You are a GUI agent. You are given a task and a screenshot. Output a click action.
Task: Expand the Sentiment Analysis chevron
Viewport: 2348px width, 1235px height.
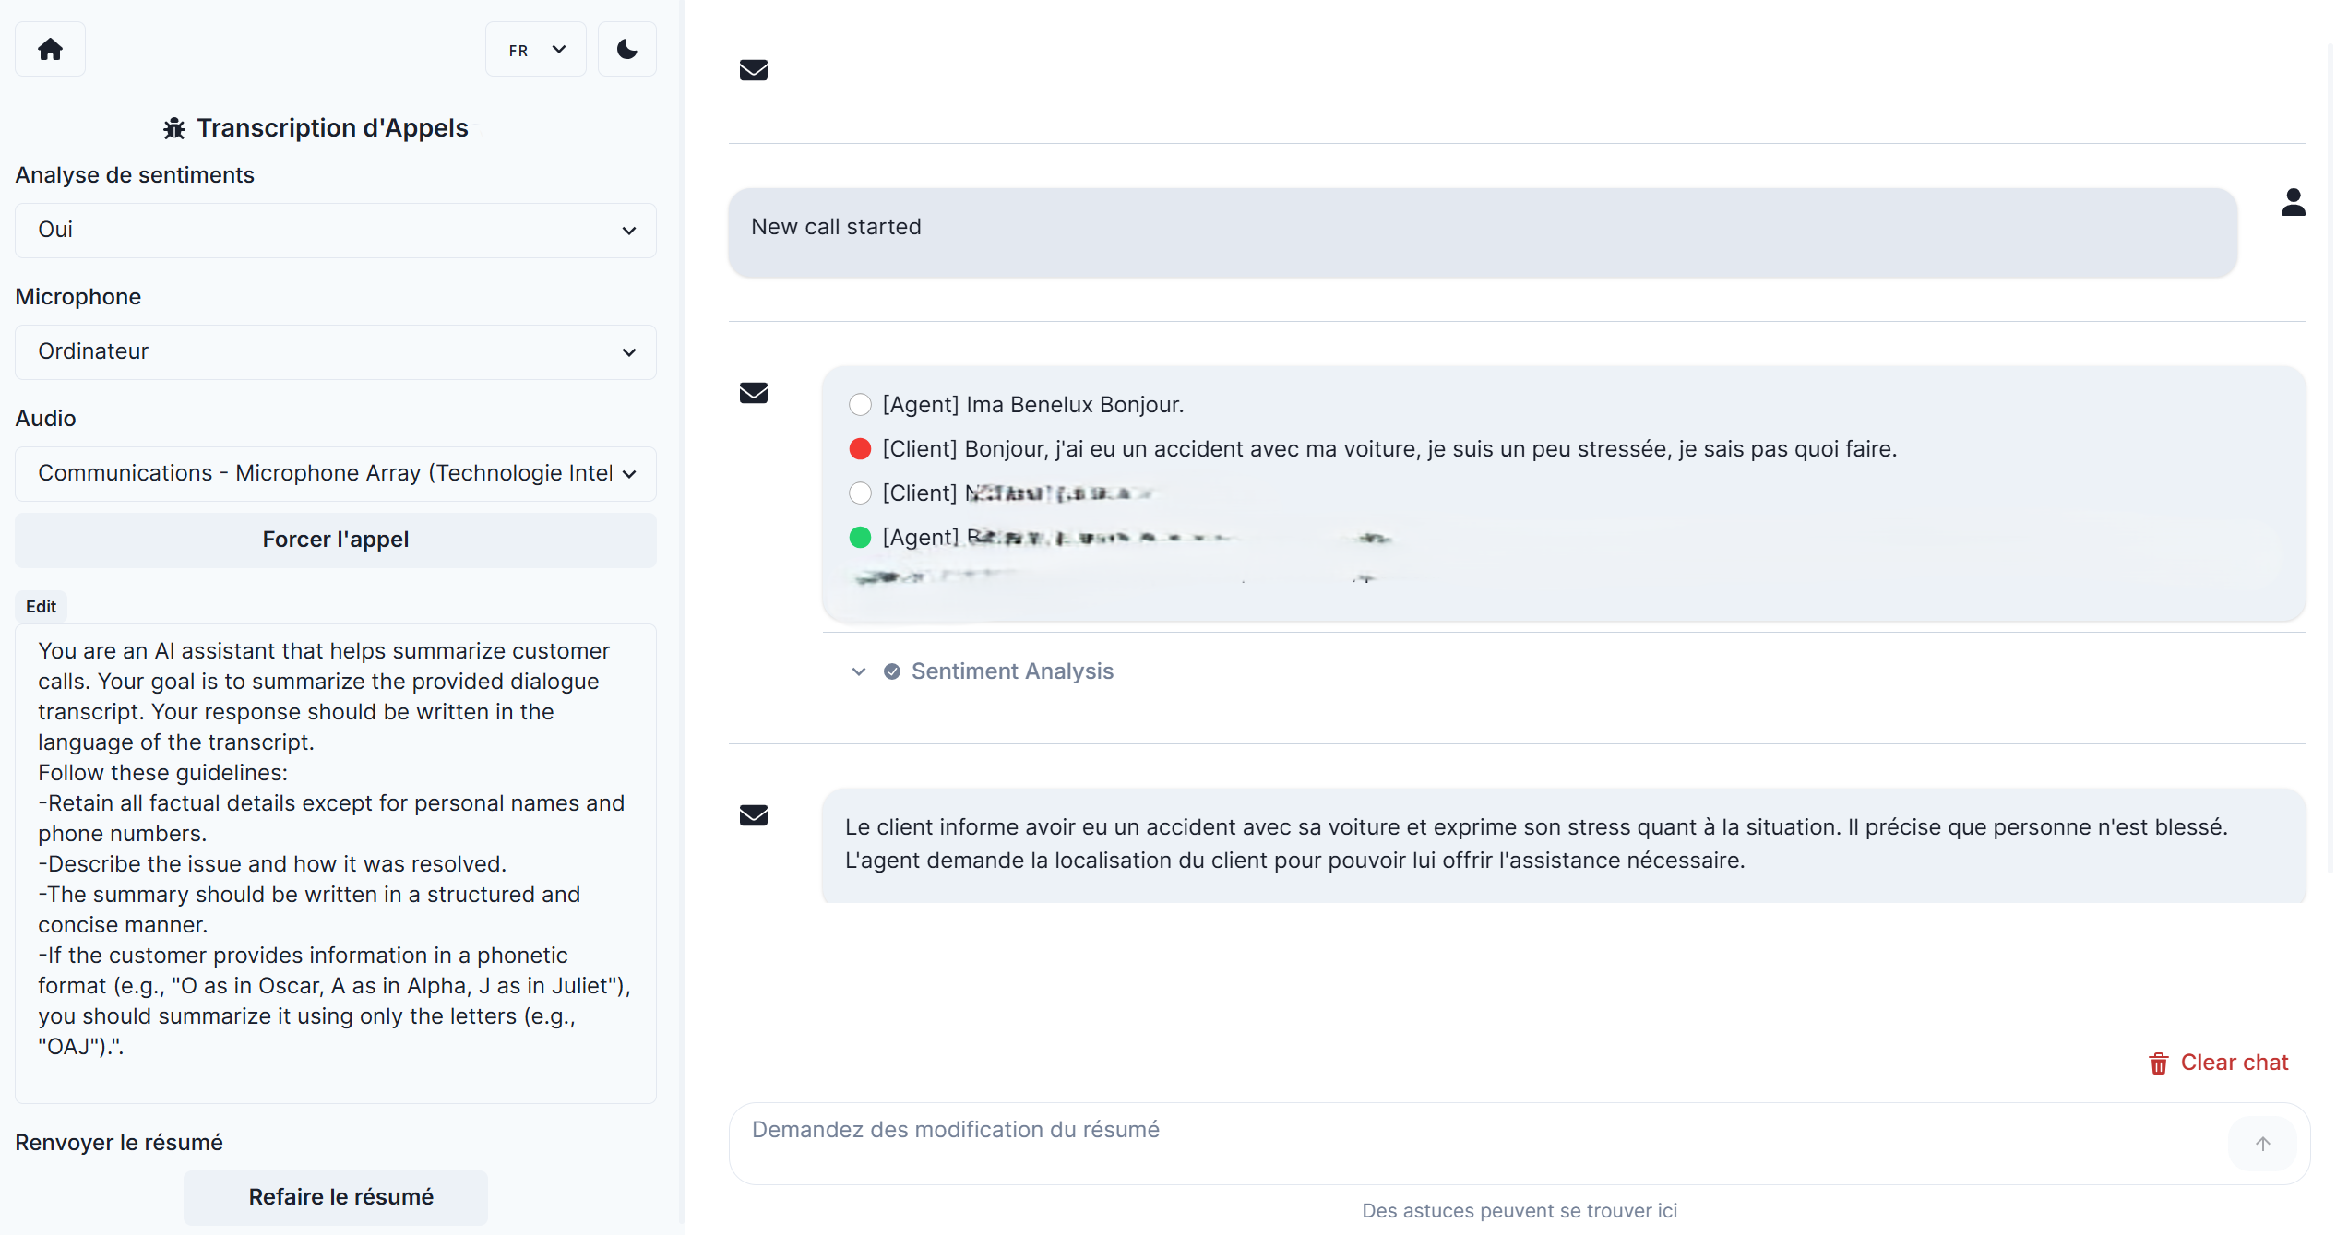click(859, 671)
